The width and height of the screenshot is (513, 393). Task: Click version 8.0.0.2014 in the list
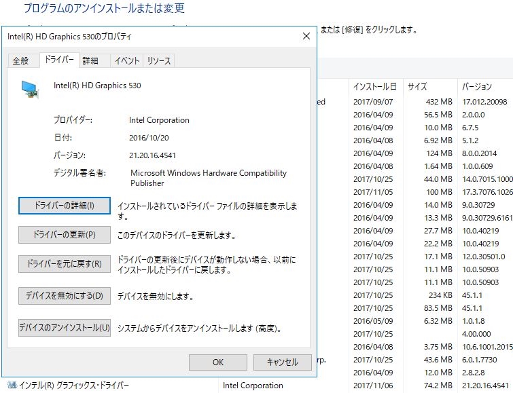(x=479, y=153)
